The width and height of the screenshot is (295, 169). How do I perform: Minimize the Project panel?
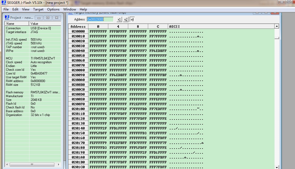[x=39, y=18]
